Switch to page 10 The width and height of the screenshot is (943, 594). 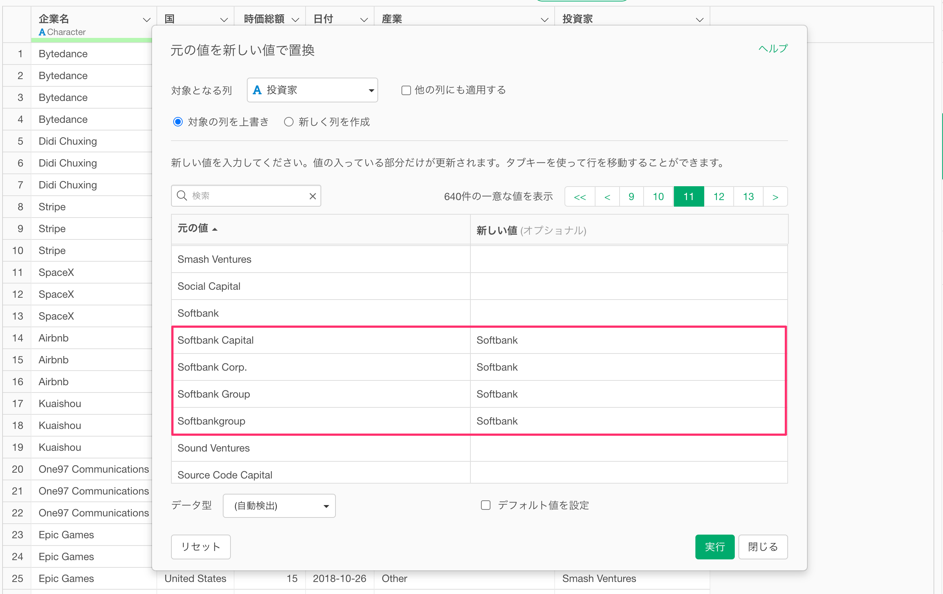coord(658,196)
